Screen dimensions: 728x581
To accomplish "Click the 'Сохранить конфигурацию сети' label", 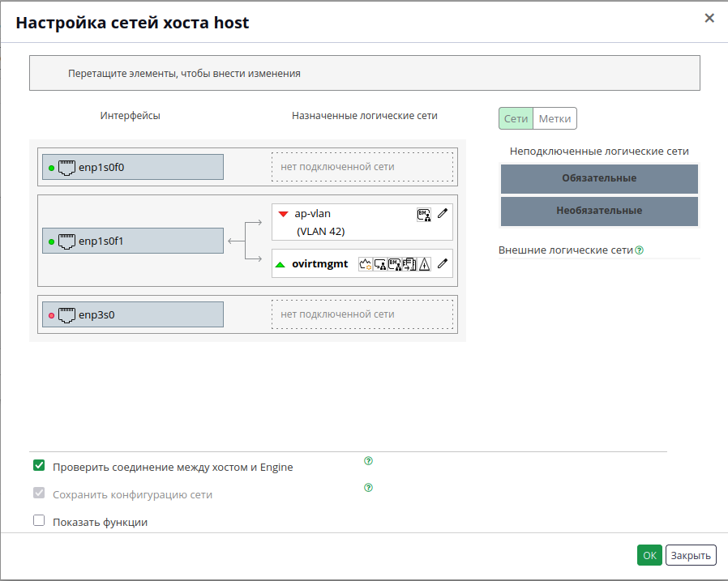I will [x=132, y=494].
